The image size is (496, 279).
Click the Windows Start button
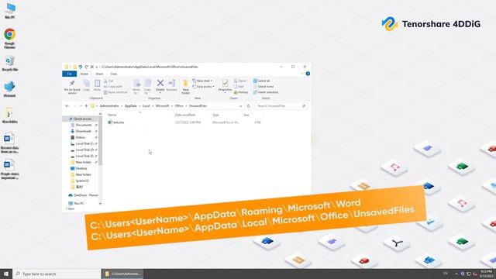pos(6,274)
